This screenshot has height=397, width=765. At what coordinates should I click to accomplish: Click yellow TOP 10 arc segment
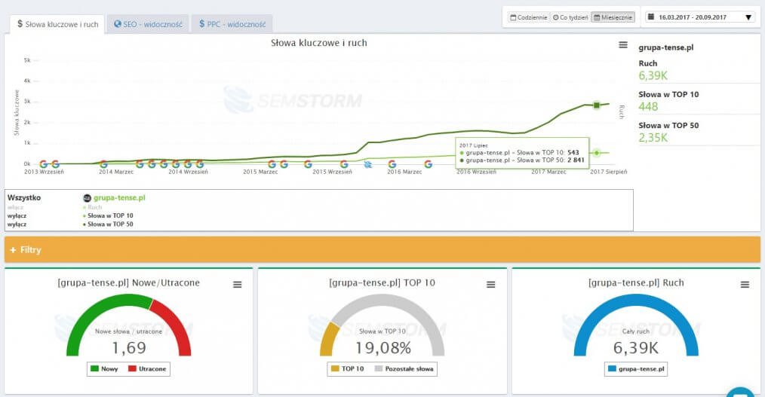(329, 339)
